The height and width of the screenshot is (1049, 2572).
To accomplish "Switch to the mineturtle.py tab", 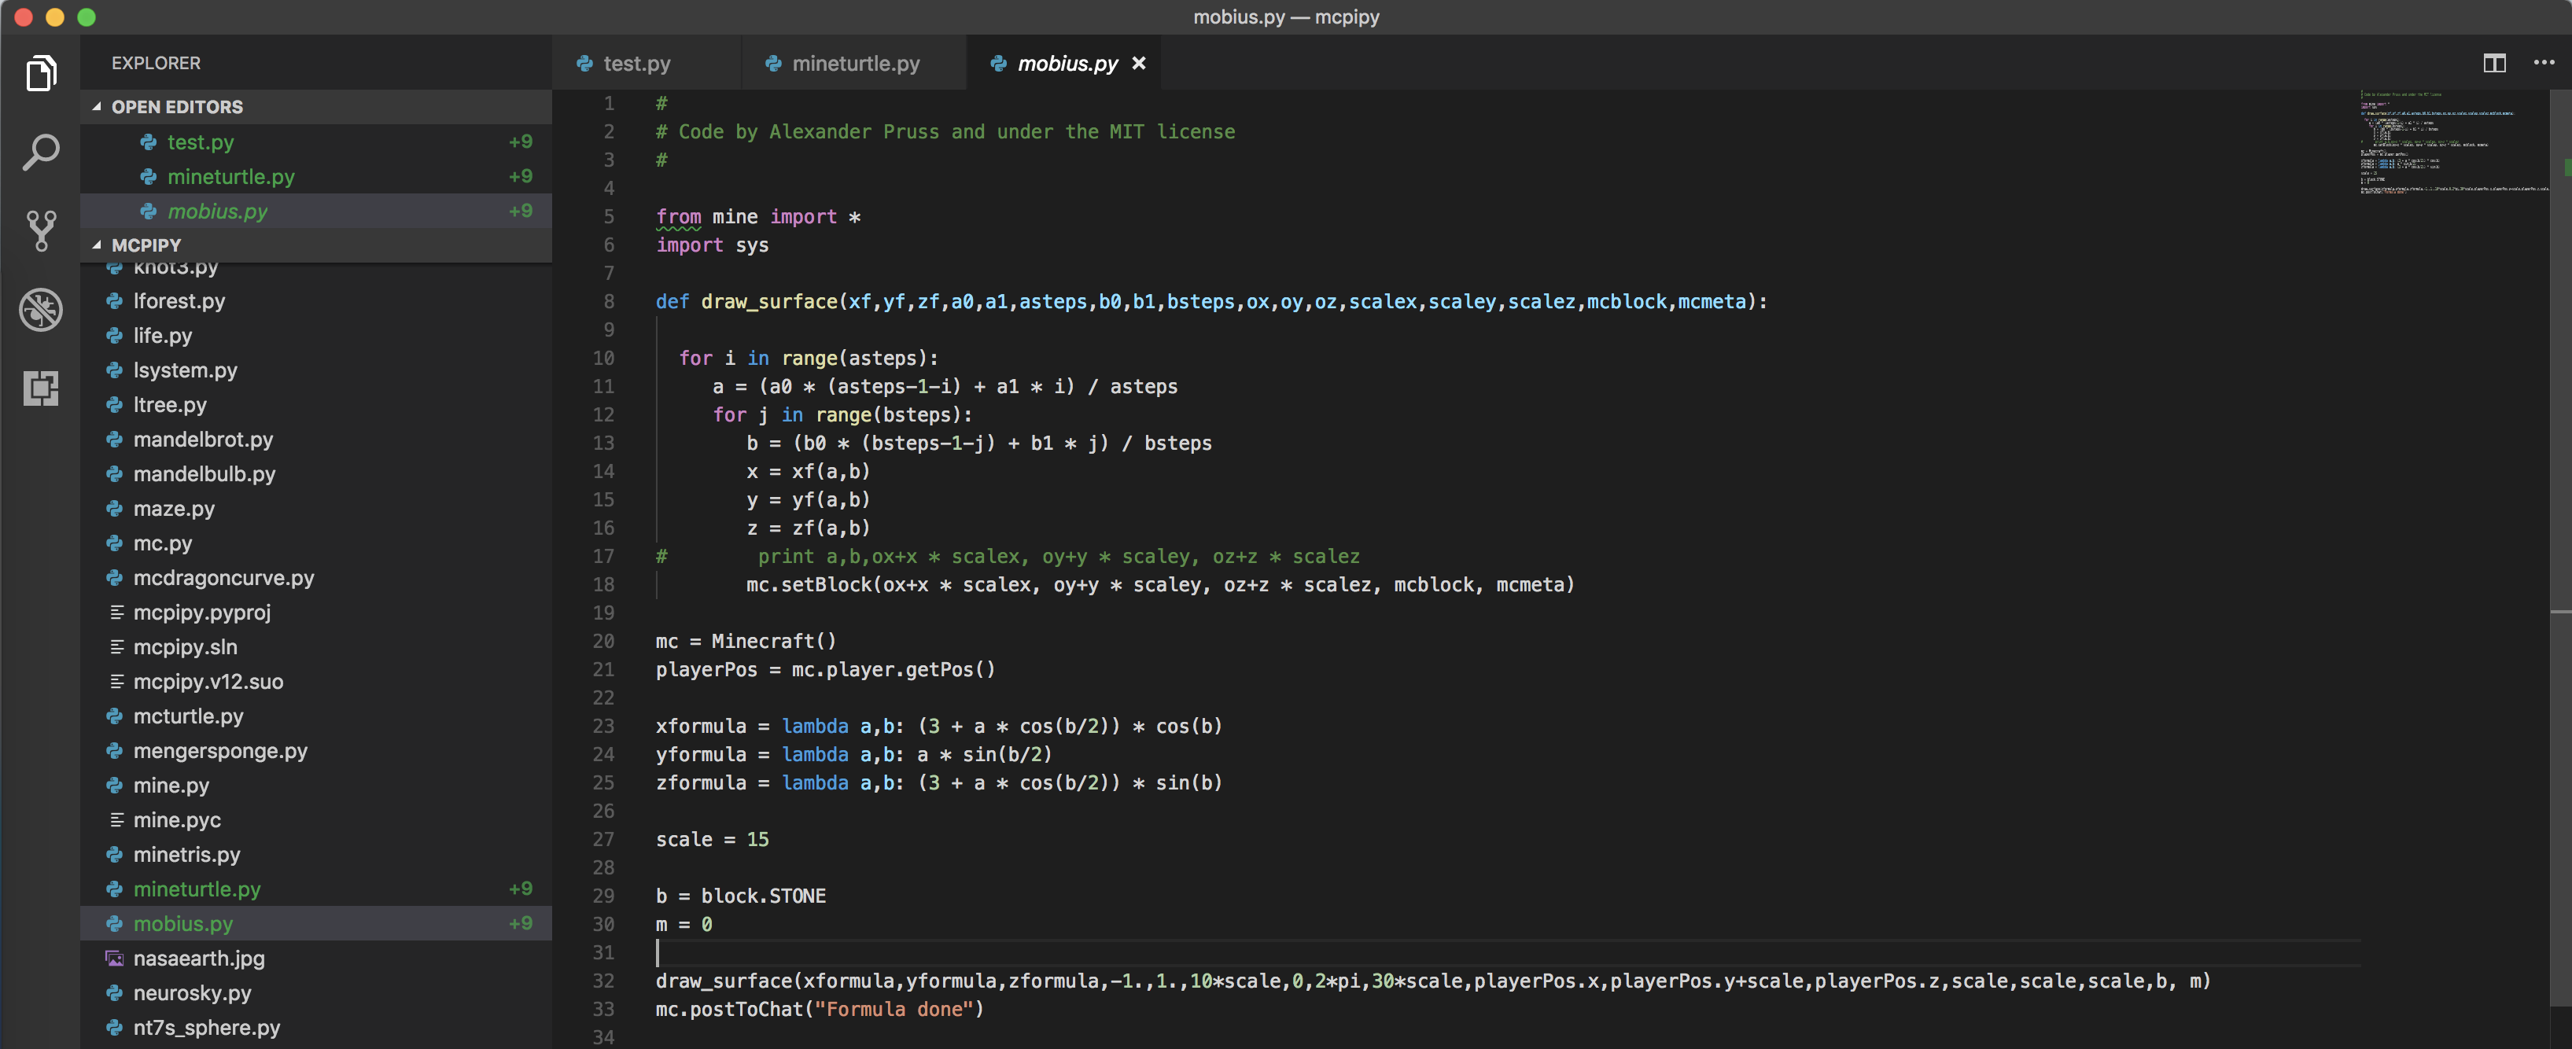I will pos(855,63).
